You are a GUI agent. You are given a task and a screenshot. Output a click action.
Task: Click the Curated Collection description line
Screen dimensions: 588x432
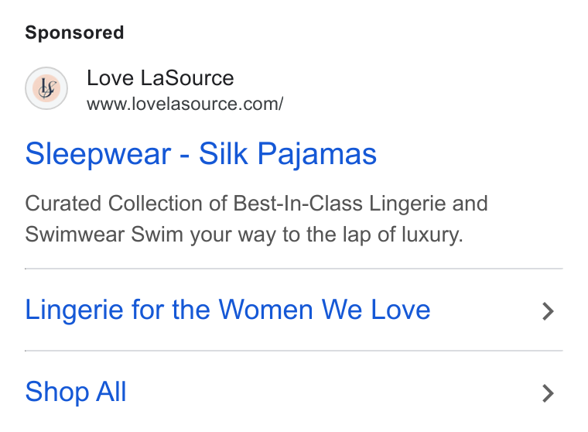[x=257, y=204]
